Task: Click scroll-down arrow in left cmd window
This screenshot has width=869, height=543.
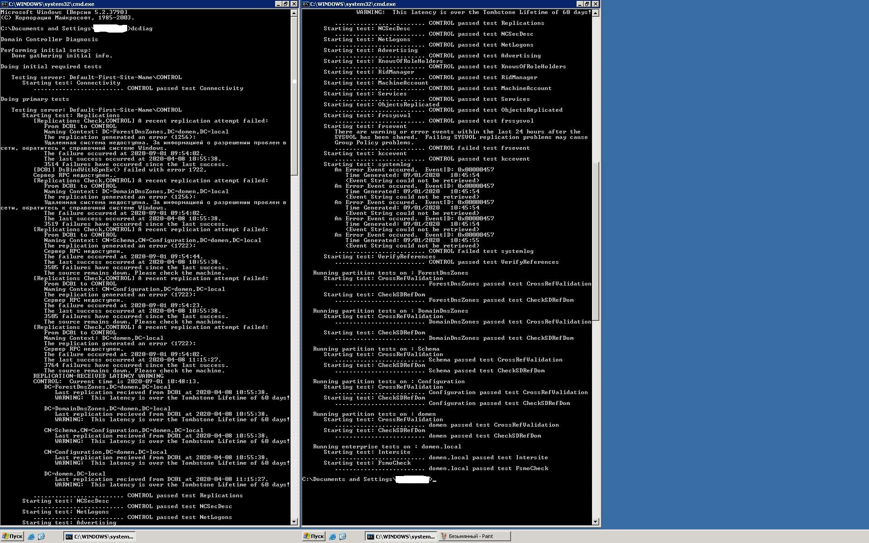Action: (294, 522)
